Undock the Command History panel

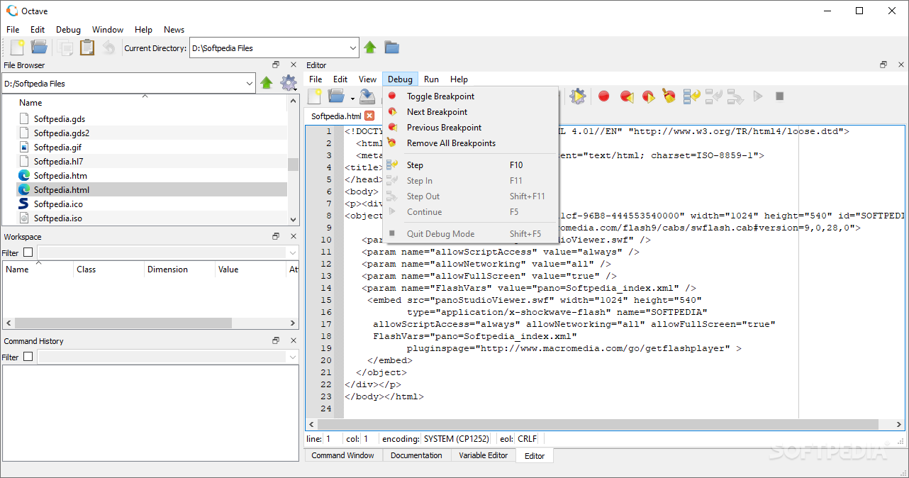point(276,341)
